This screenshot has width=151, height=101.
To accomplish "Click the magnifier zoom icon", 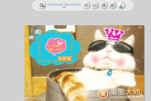I will 42,5.
